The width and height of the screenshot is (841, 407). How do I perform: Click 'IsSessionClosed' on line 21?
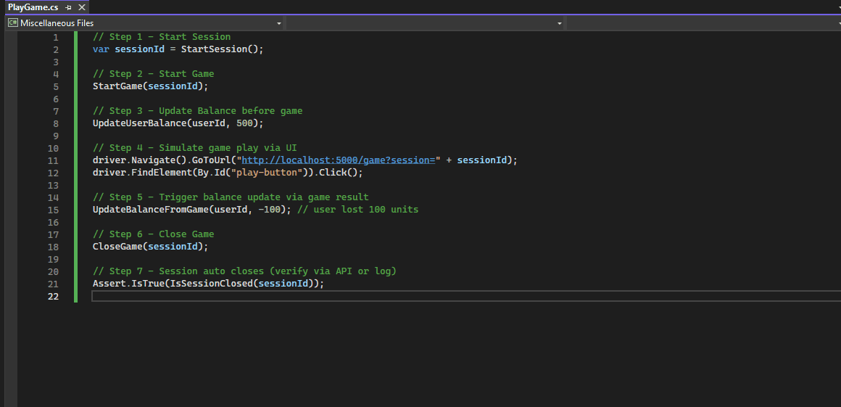[x=211, y=284]
